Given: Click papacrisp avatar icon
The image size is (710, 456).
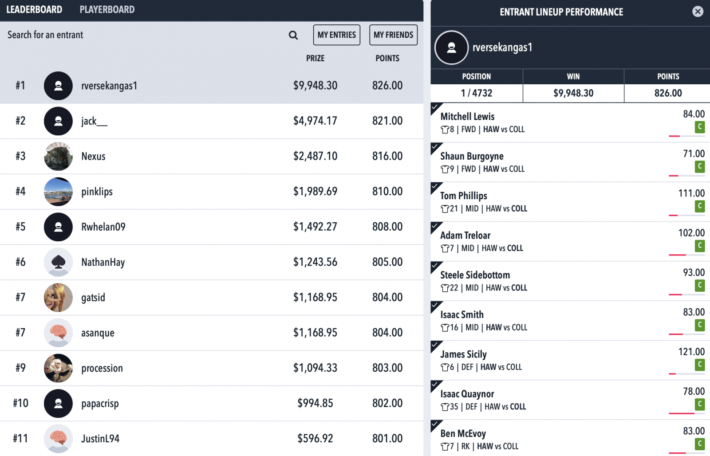Looking at the screenshot, I should coord(58,404).
